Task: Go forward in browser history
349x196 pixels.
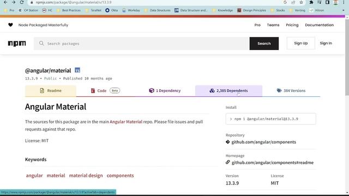Action: (14, 2)
